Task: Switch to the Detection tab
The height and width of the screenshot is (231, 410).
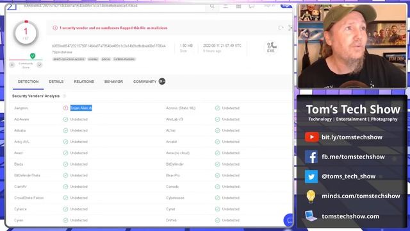Action: click(28, 81)
